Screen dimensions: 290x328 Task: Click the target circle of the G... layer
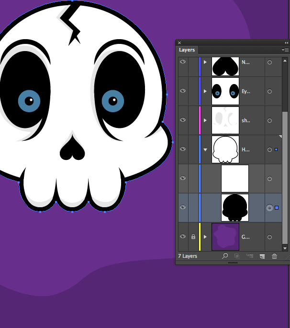[269, 237]
